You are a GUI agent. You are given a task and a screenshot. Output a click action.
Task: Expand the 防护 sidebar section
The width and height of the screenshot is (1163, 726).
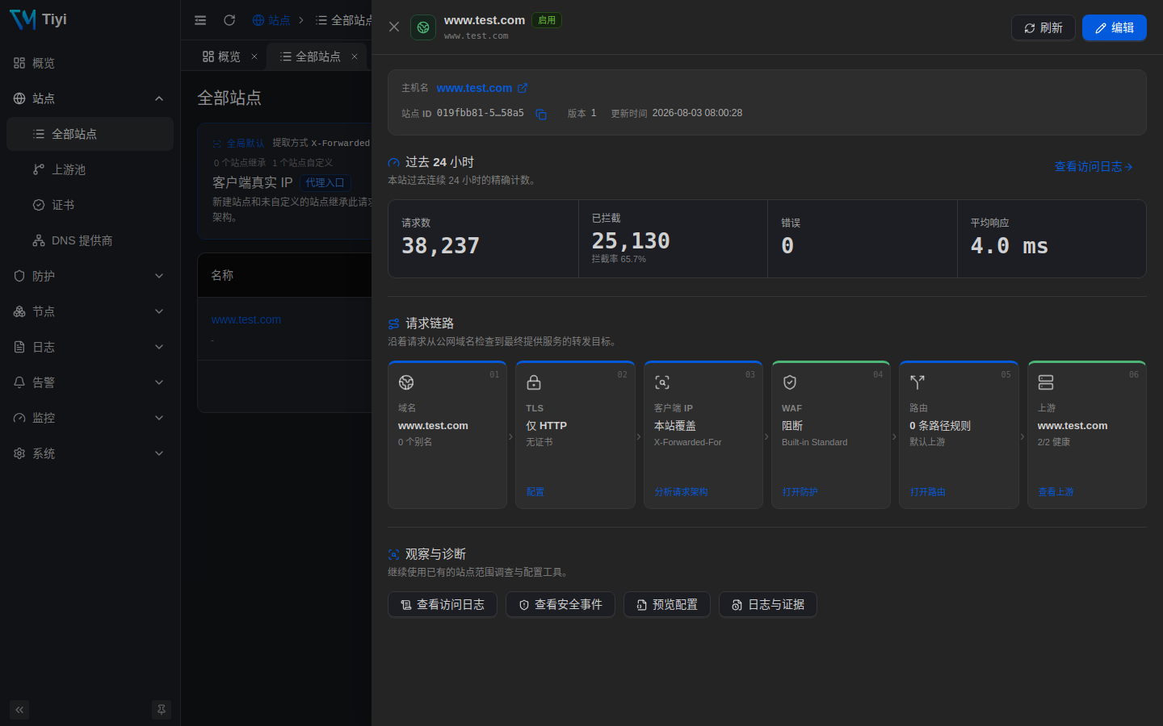click(90, 276)
